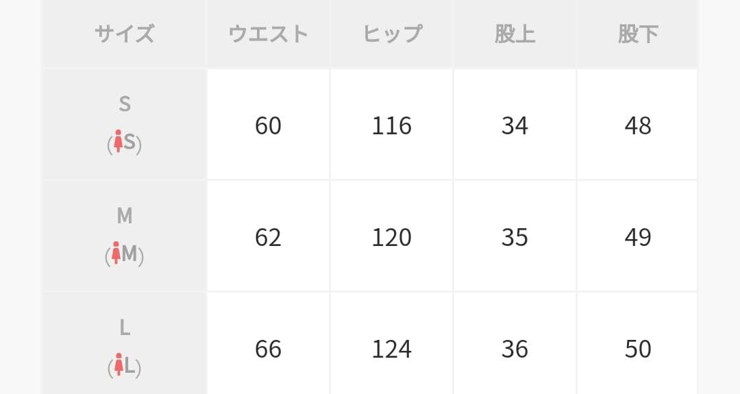The width and height of the screenshot is (740, 394).
Task: Select the 股下 column header
Action: [x=637, y=34]
